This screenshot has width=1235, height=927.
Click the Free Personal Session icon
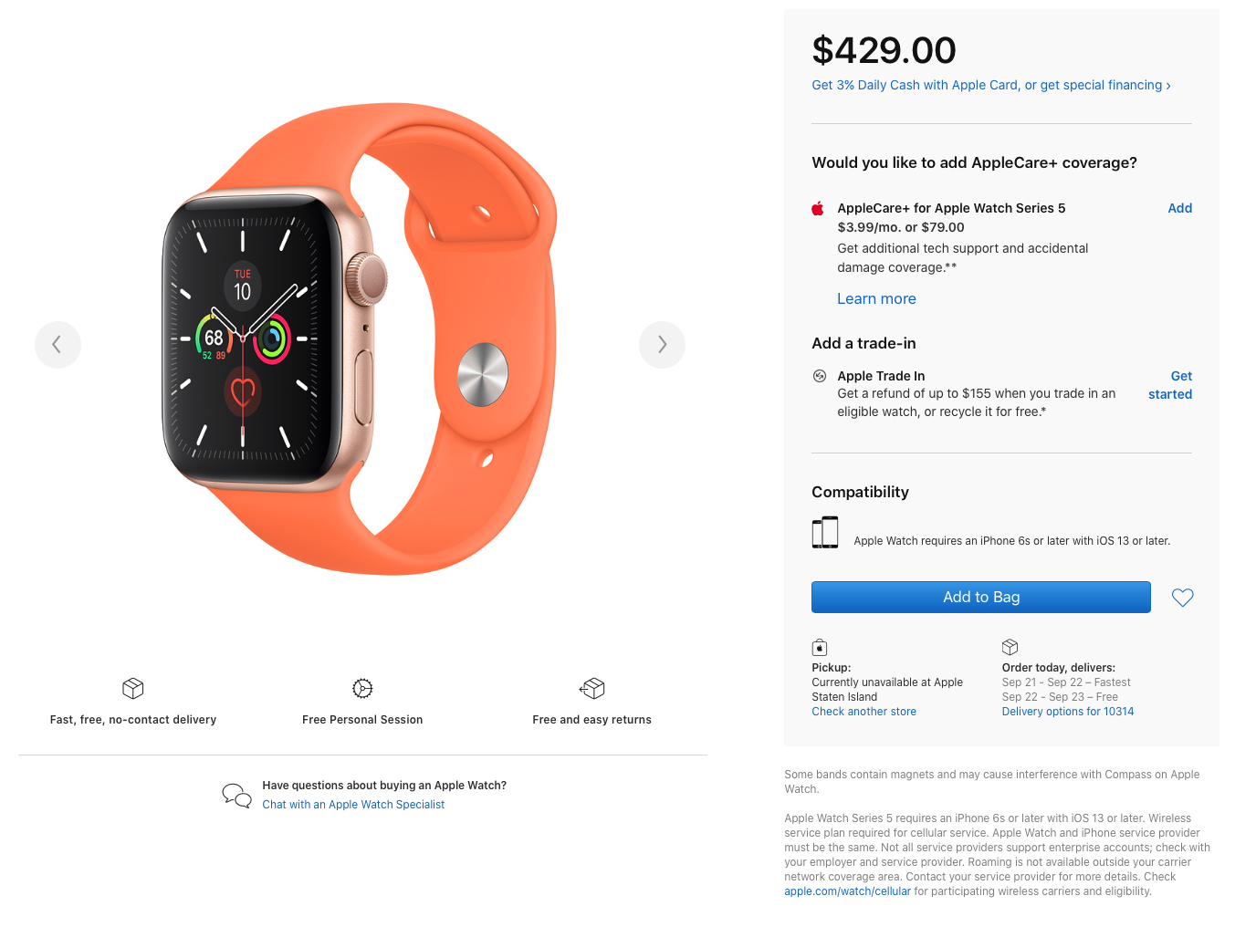[362, 688]
